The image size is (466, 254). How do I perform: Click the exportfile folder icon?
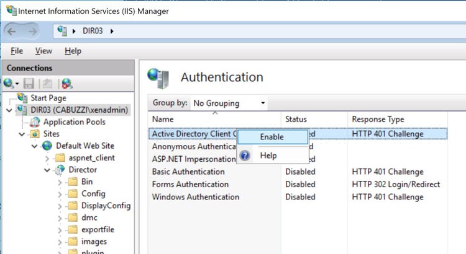tap(73, 229)
